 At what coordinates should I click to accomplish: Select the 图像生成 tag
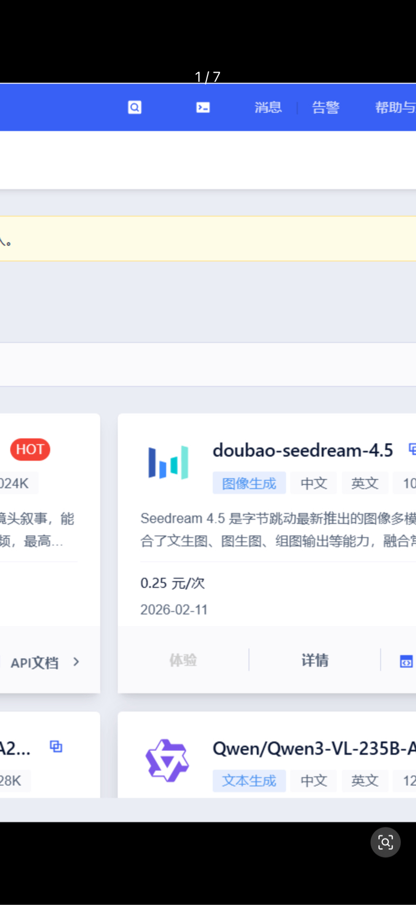(249, 483)
